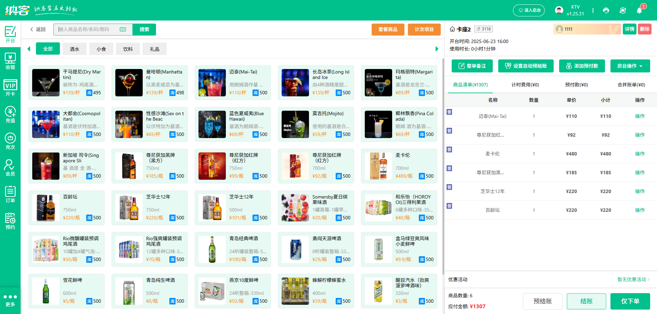Open the 会员 member sidebar icon
657x314 pixels.
10,168
